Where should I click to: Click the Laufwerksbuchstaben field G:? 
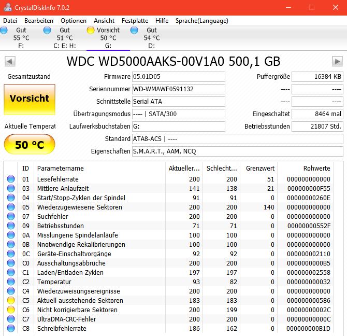(x=179, y=126)
